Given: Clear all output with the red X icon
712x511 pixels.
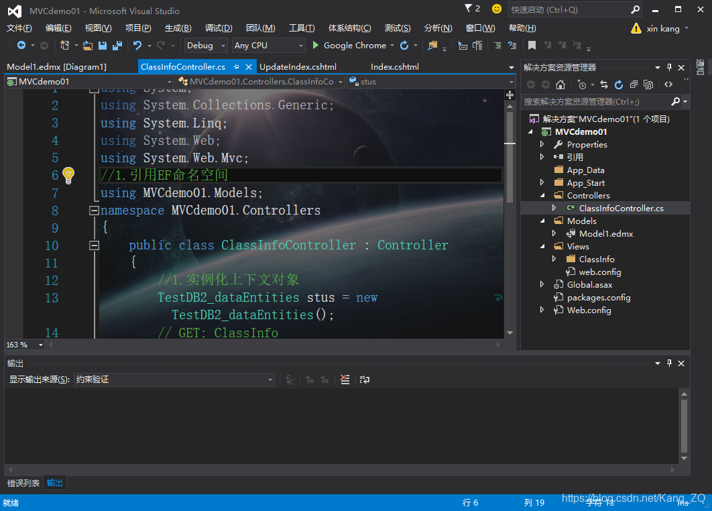Looking at the screenshot, I should [345, 380].
